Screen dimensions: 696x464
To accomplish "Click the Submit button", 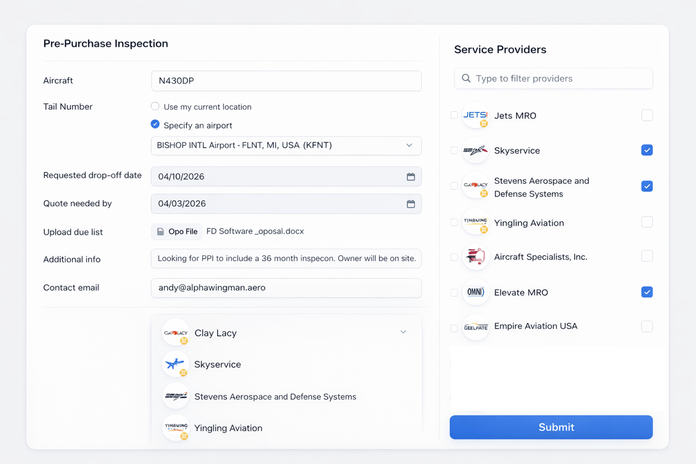I will point(551,427).
